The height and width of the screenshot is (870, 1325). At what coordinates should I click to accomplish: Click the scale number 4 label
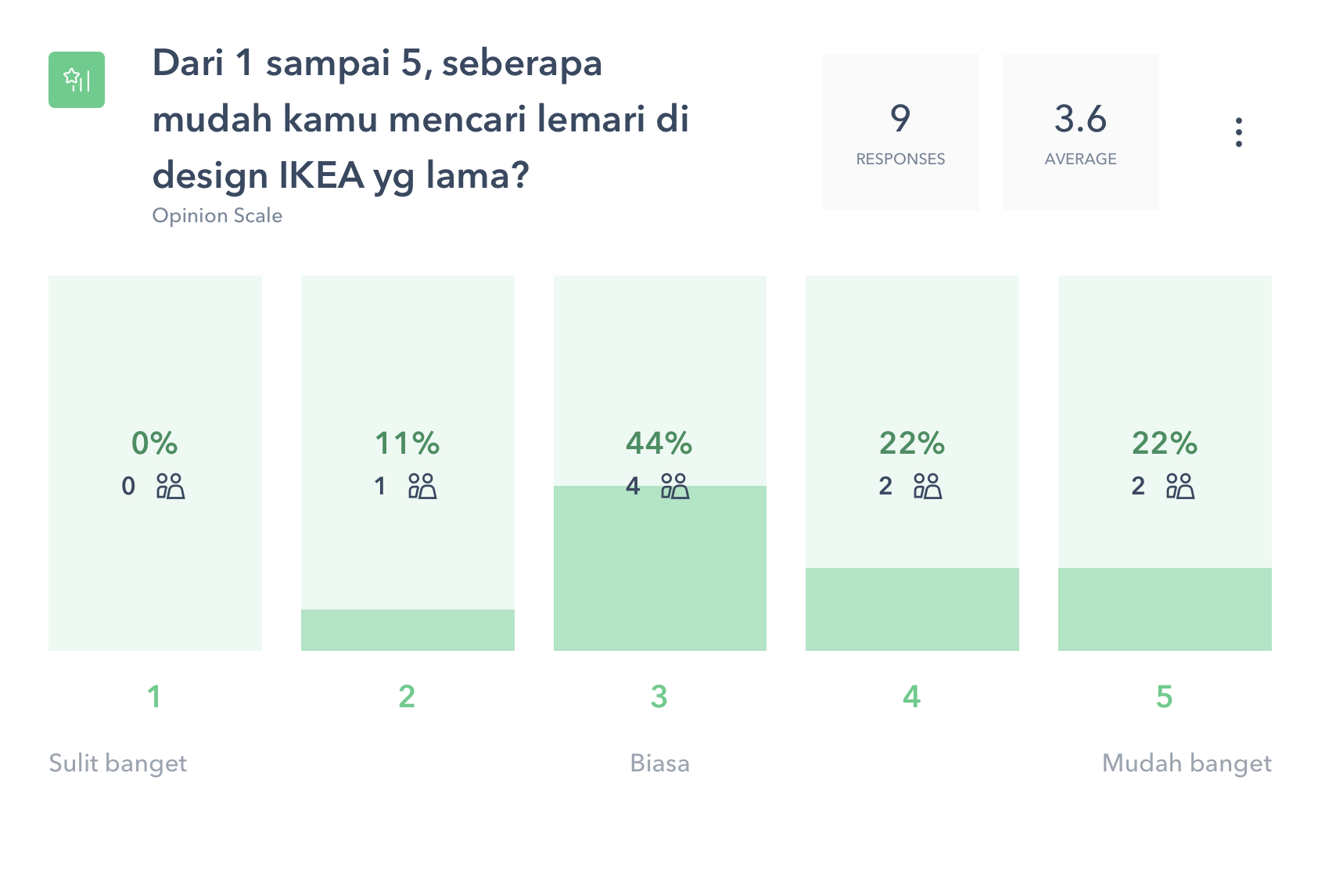pyautogui.click(x=912, y=696)
